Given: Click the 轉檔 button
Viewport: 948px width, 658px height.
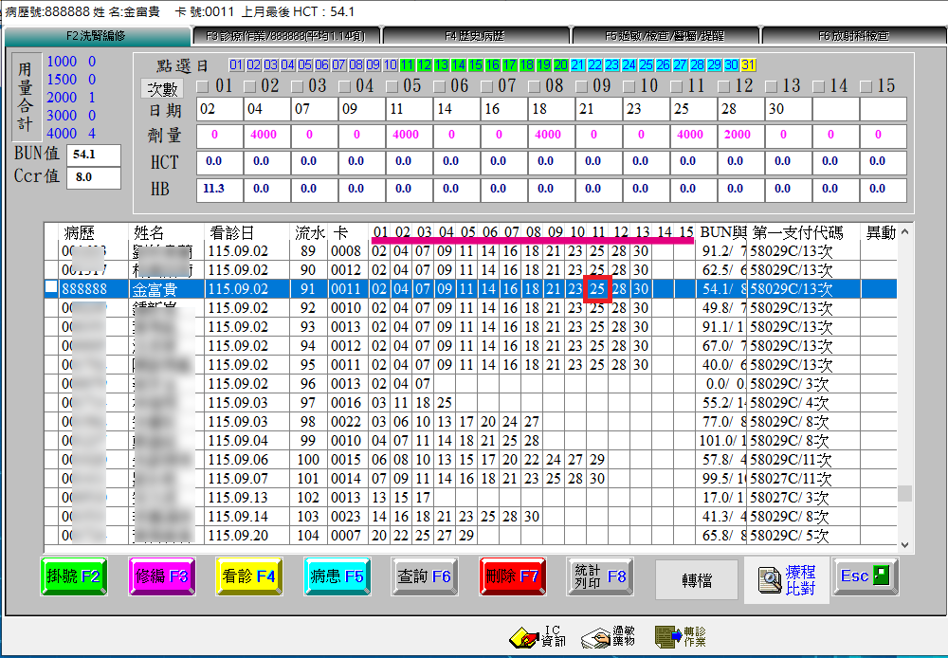Looking at the screenshot, I should [697, 580].
